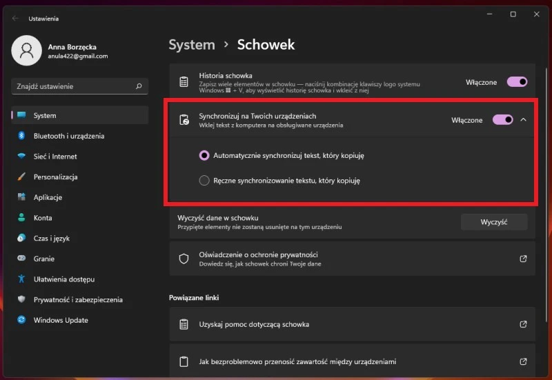Open Personalizacja settings
This screenshot has width=552, height=380.
coord(80,177)
